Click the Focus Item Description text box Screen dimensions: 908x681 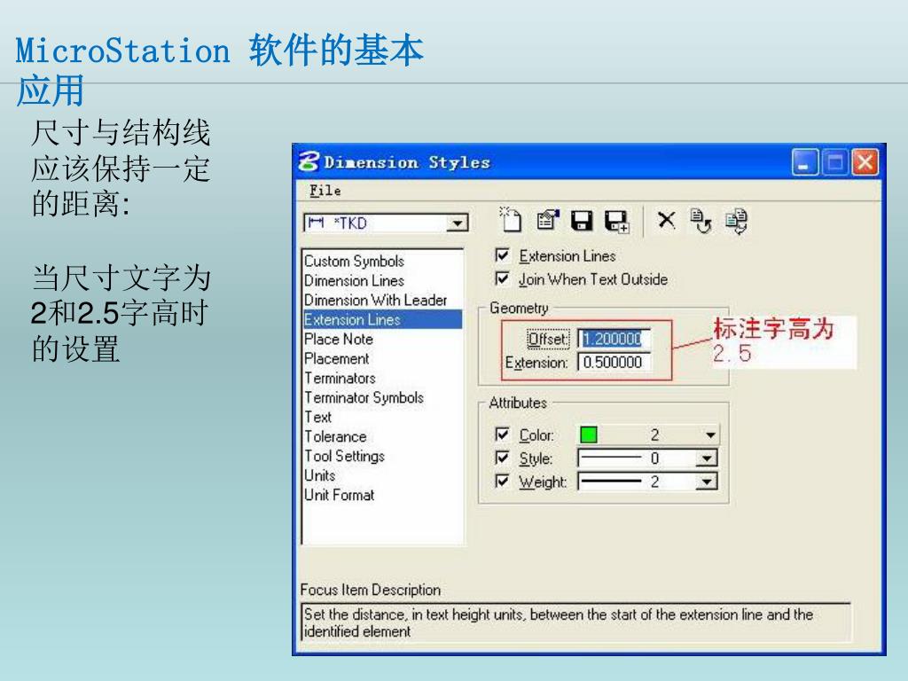576,622
